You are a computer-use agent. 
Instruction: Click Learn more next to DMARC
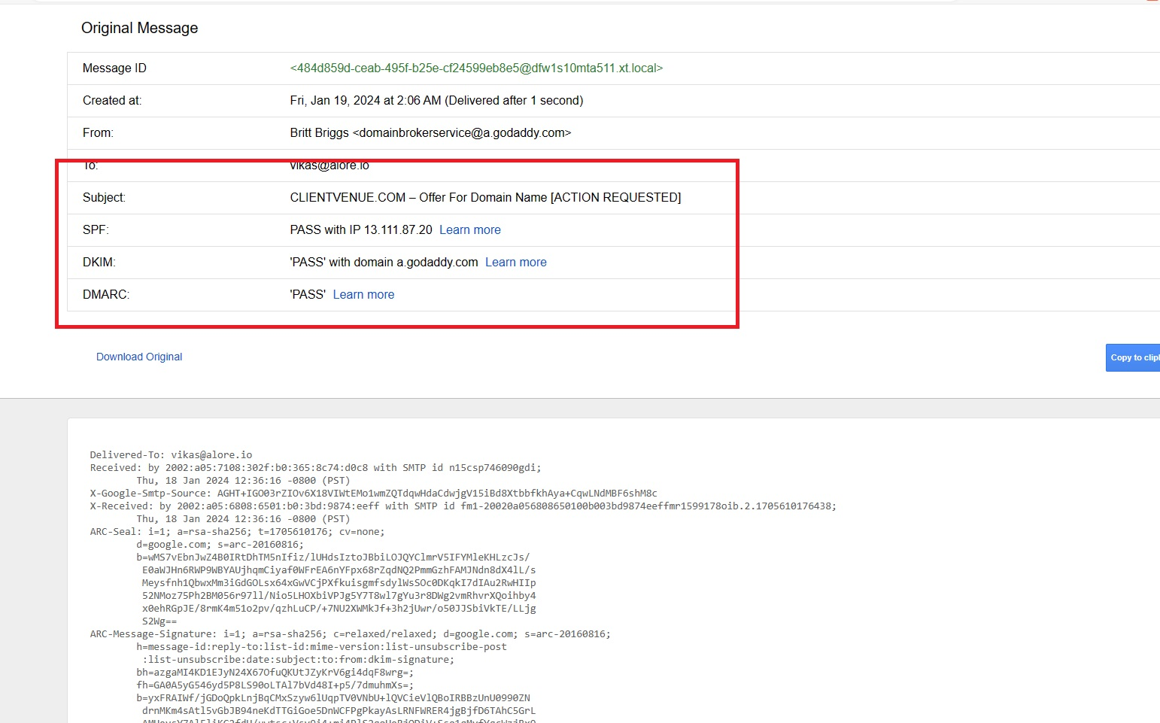coord(363,294)
